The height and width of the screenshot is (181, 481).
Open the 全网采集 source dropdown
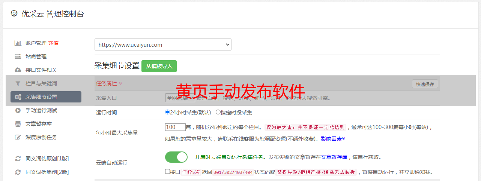[x=180, y=98]
